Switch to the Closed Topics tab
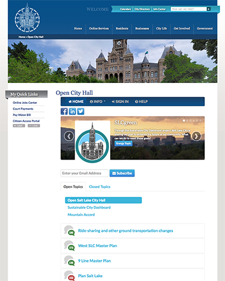The width and height of the screenshot is (225, 281). click(x=99, y=187)
